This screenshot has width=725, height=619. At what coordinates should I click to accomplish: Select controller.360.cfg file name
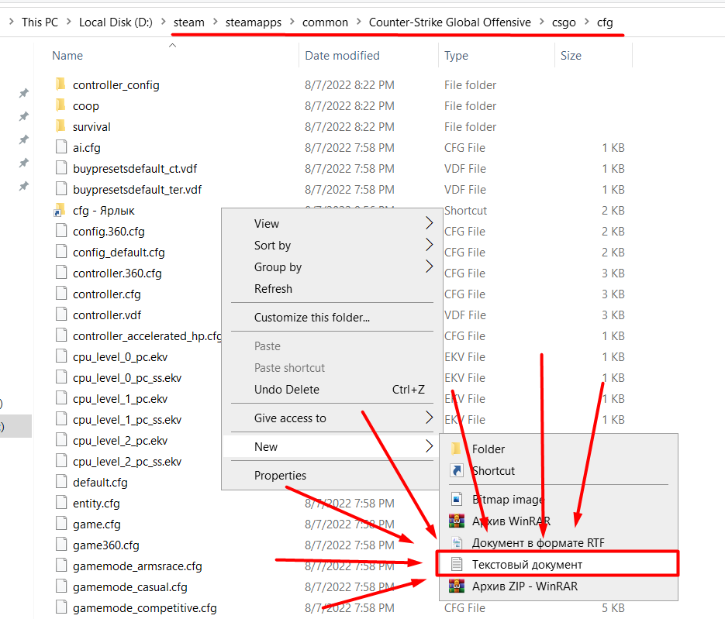[117, 273]
